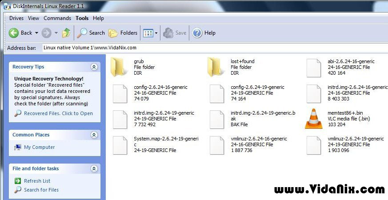The width and height of the screenshot is (388, 200).
Task: Collapse the File and folder tasks panel
Action: [94, 169]
